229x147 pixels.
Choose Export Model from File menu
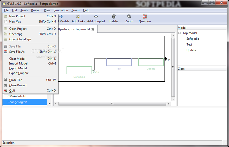[x=30, y=68]
